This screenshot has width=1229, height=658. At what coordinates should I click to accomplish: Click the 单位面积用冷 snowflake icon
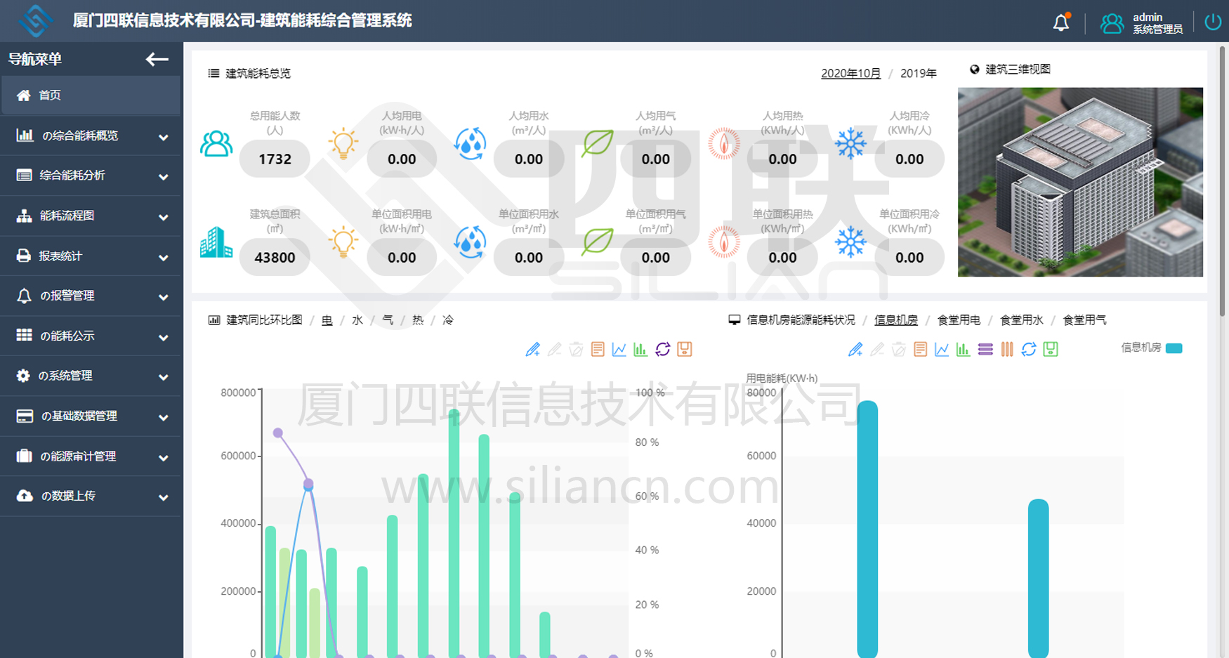[x=850, y=242]
